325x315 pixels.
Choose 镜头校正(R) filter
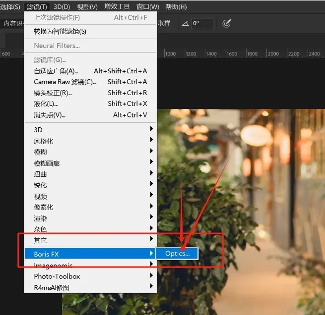[90, 93]
